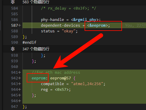Screen dimensions: 146x110
Task: Click the compatible property name
Action: coord(52,84)
